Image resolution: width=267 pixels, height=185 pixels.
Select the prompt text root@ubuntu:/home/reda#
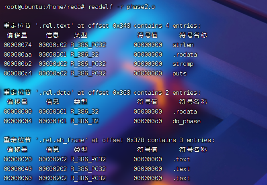pyautogui.click(x=44, y=7)
